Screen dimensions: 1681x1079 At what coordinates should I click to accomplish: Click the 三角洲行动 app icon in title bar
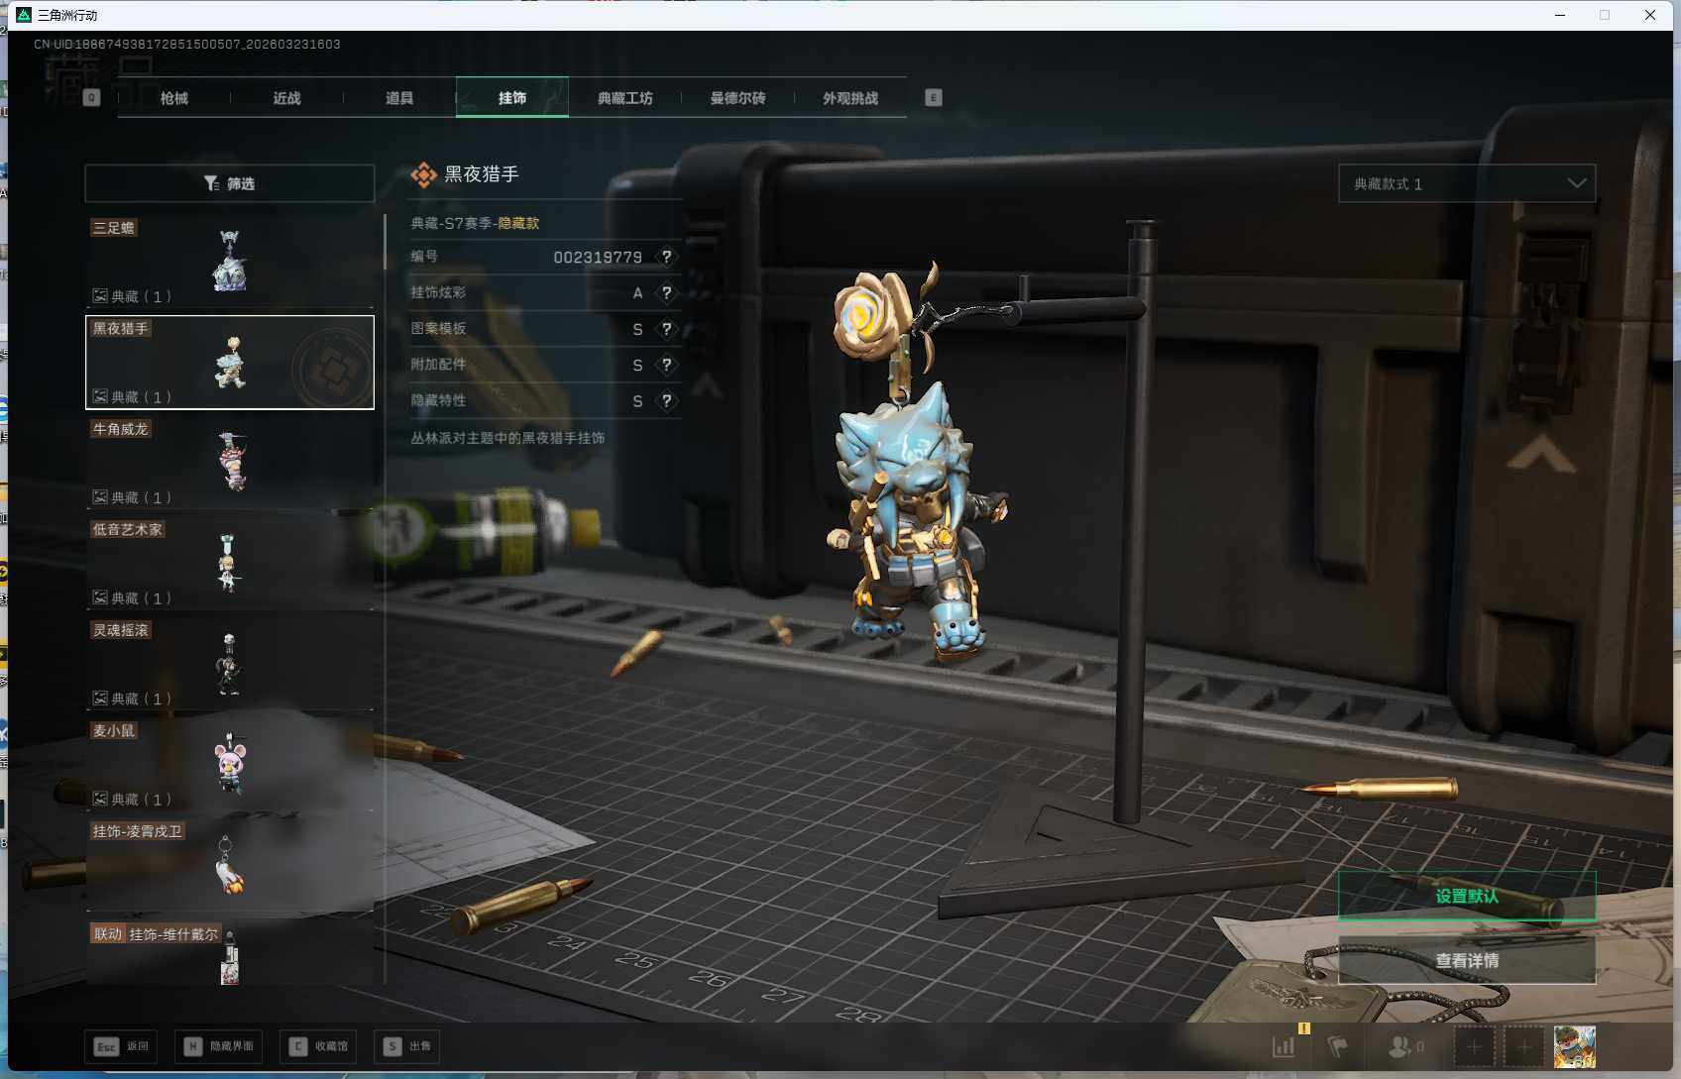coord(24,15)
